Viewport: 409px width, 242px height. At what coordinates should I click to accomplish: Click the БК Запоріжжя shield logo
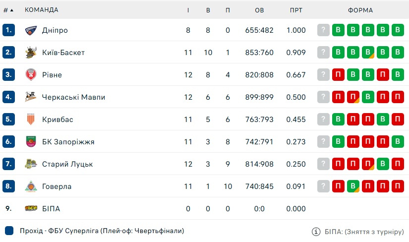tap(31, 142)
